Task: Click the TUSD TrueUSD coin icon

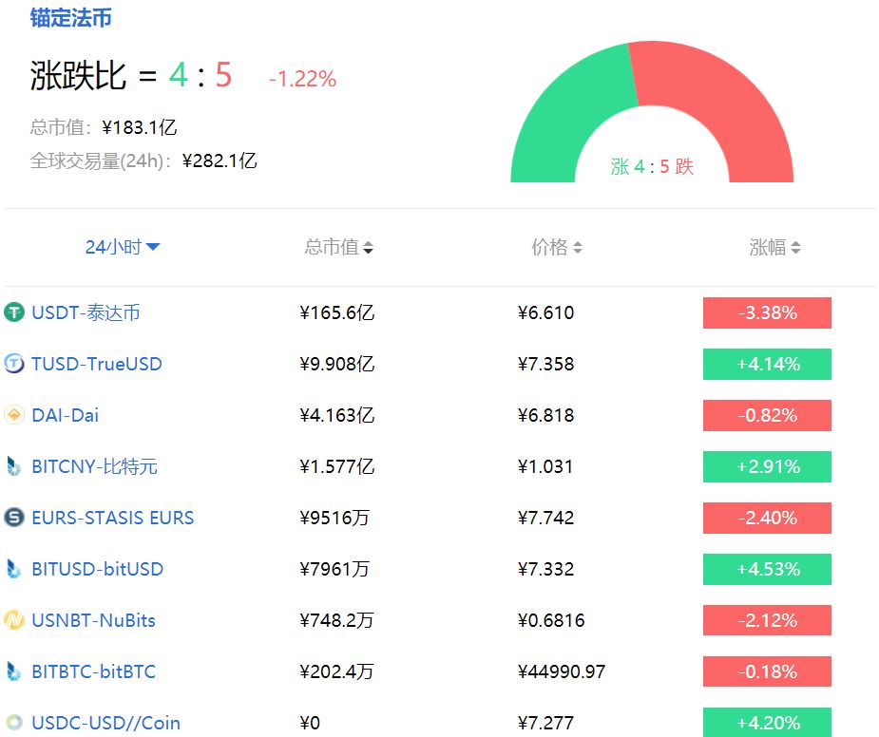Action: coord(14,364)
